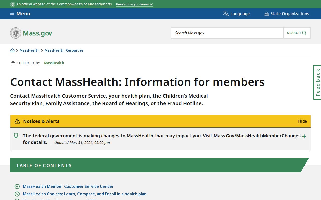
Task: Click arrow icon beside MassHealth Choices link
Action: [17, 194]
